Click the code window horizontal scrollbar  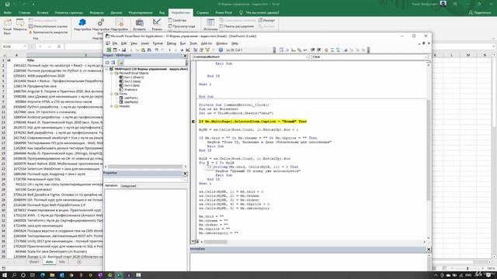tap(216, 242)
